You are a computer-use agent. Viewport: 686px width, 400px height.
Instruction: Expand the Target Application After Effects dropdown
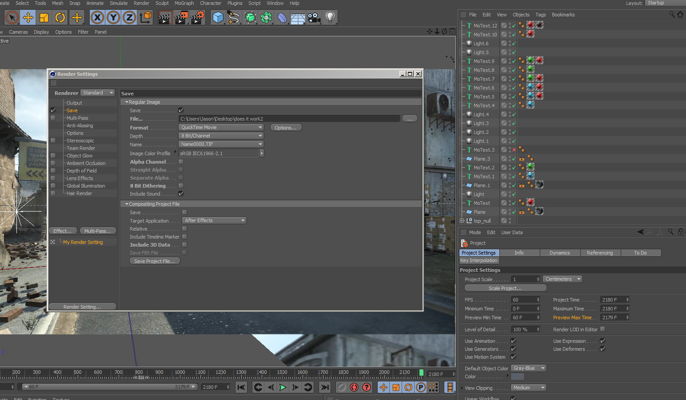click(x=214, y=220)
